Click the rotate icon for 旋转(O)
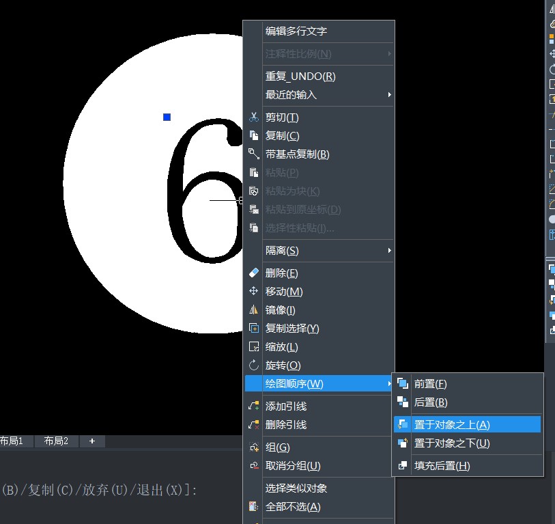 point(253,366)
